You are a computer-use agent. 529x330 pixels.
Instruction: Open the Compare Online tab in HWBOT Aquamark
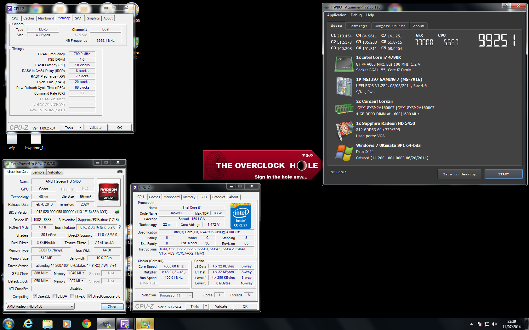coord(390,26)
